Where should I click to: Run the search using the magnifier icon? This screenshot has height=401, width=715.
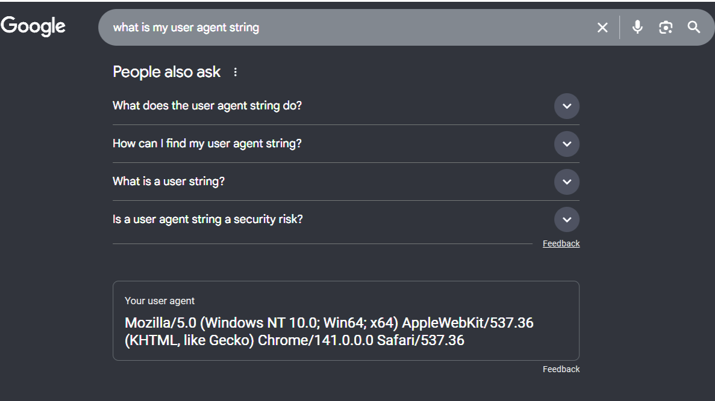693,27
